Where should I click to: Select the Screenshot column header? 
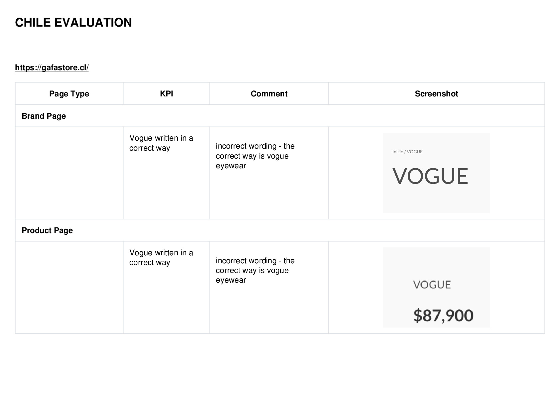pyautogui.click(x=436, y=94)
